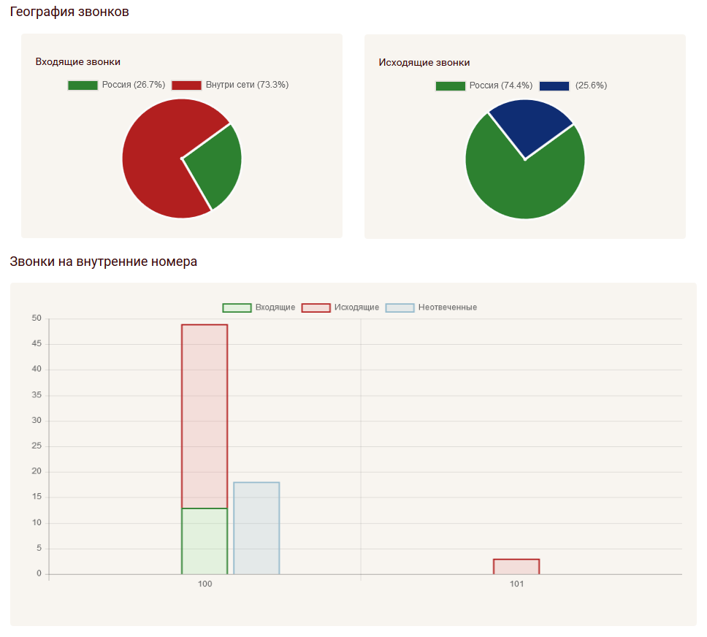This screenshot has width=707, height=637.
Task: Hide the Исходящие series via legend label
Action: 356,308
